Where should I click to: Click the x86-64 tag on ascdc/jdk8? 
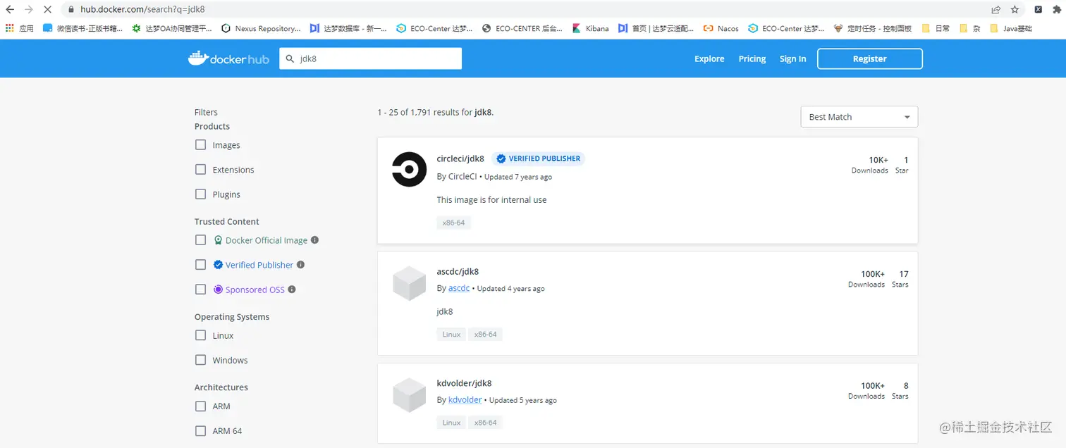tap(485, 335)
